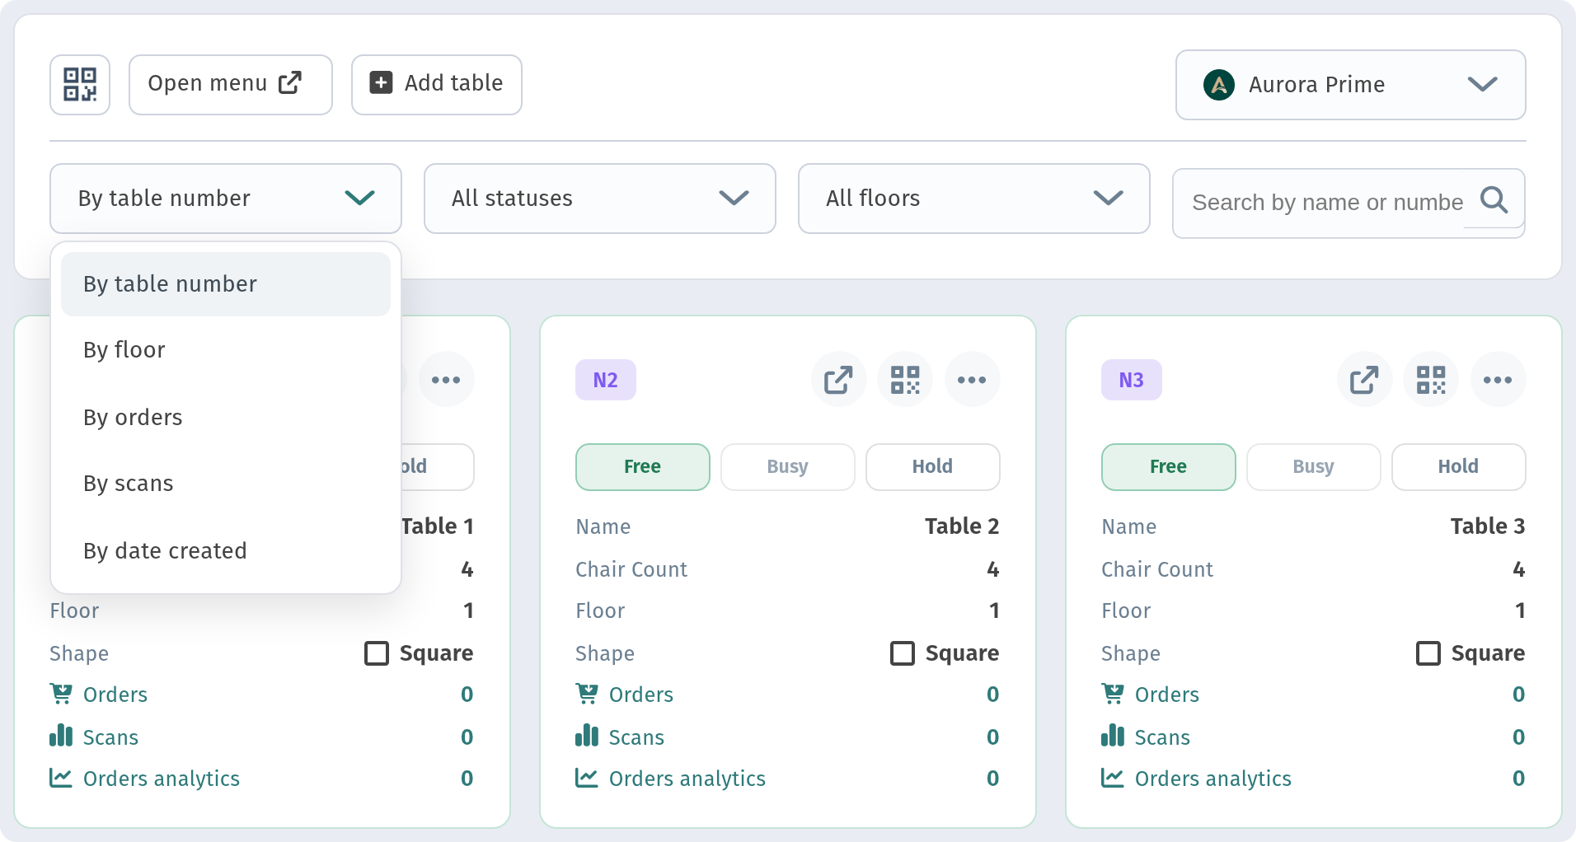The height and width of the screenshot is (842, 1576).
Task: Open All floors filter dropdown
Action: 974,199
